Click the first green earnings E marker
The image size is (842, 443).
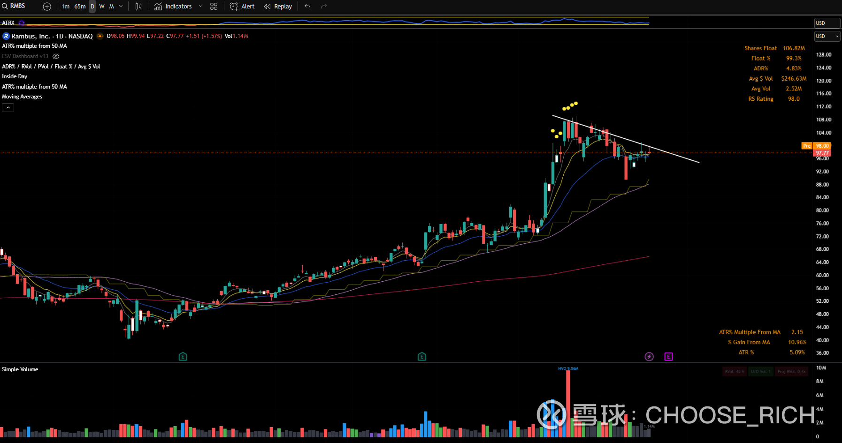click(183, 357)
